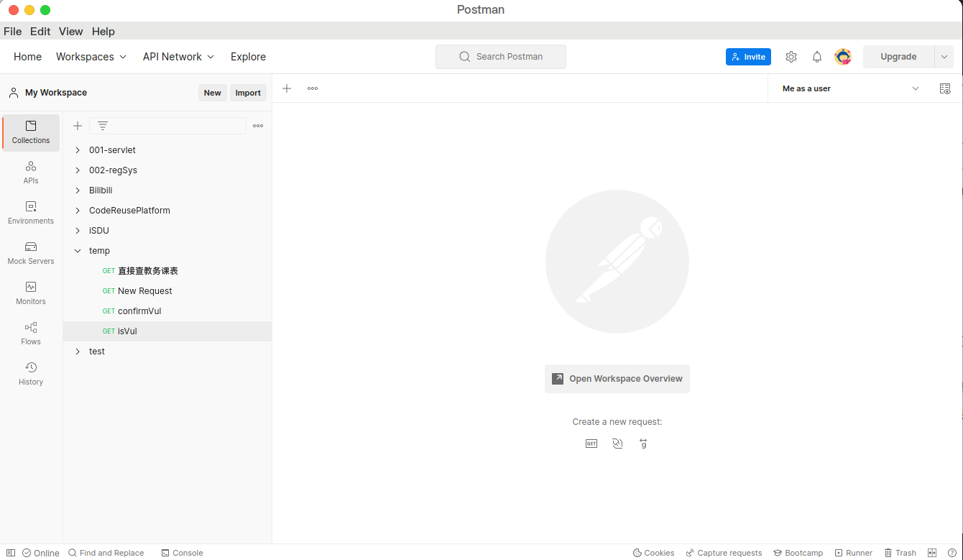963x560 pixels.
Task: Open the Trash
Action: (900, 553)
